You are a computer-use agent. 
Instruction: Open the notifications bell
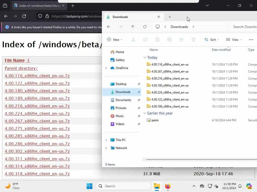240,186
